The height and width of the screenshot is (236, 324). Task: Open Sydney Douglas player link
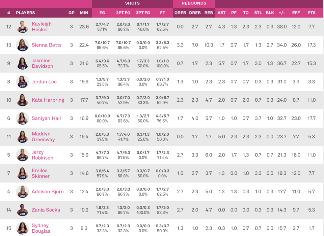[x=41, y=228]
